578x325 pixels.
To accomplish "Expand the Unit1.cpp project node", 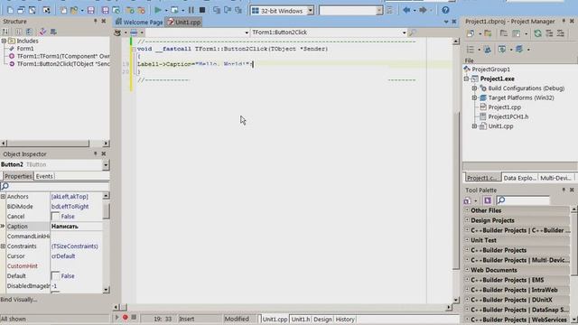I will pos(474,126).
